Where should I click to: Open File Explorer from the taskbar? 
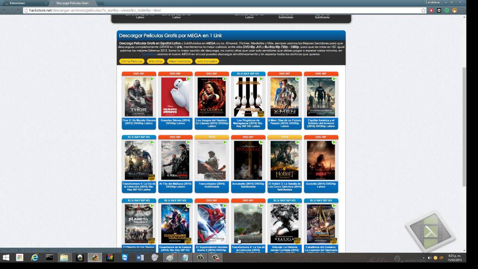(64, 257)
